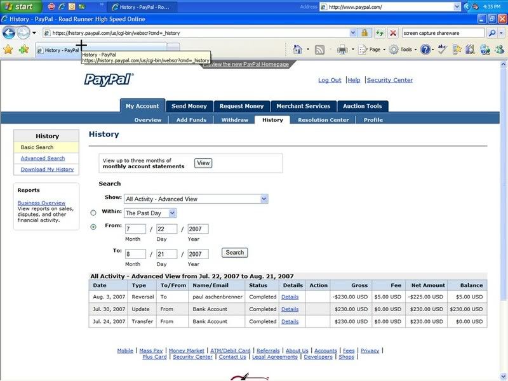Select the Within radio button
The height and width of the screenshot is (381, 508).
(93, 213)
